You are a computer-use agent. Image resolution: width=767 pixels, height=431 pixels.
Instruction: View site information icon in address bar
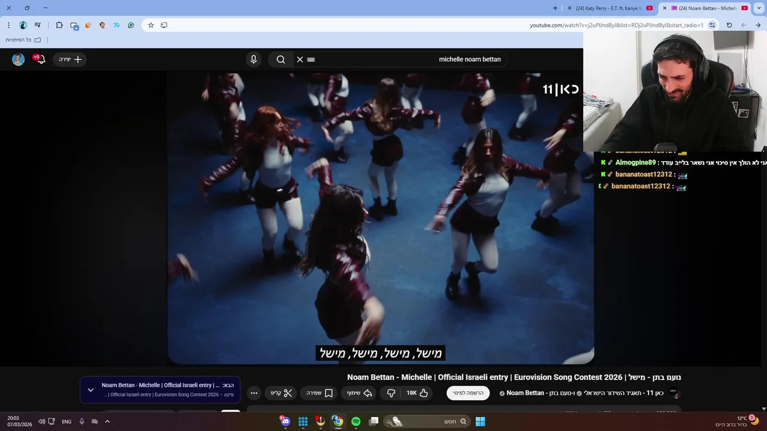[712, 25]
